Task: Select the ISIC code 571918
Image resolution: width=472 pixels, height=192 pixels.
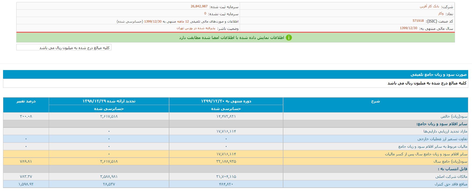Action: click(418, 21)
